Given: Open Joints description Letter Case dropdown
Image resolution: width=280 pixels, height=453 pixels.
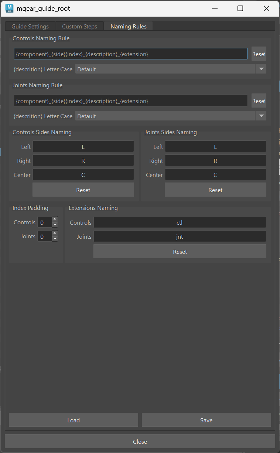Looking at the screenshot, I should (x=171, y=116).
